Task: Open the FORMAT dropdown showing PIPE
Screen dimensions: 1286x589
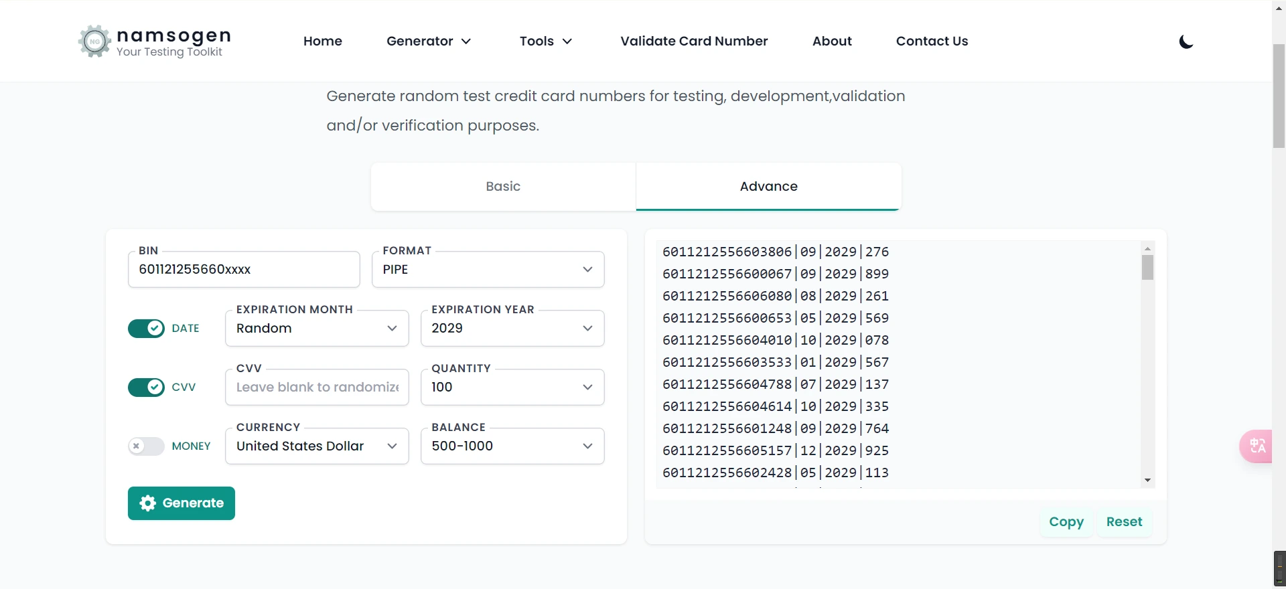Action: (488, 270)
